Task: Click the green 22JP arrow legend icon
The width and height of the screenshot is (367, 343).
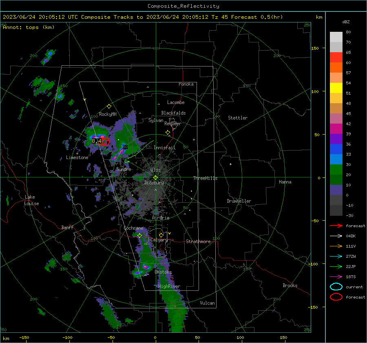Action: coord(336,266)
